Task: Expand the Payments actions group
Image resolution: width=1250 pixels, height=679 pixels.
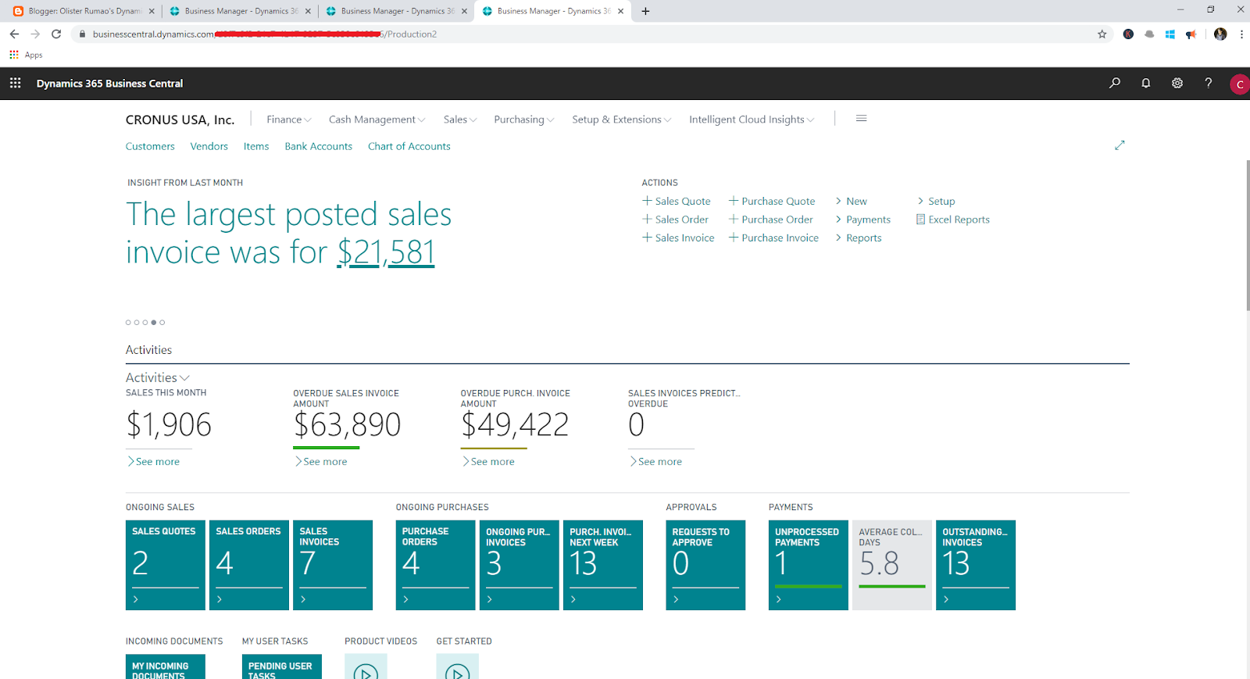Action: pyautogui.click(x=862, y=220)
